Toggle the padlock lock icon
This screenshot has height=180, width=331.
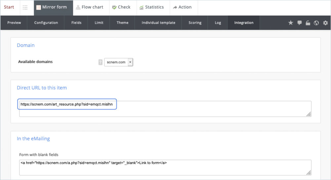pyautogui.click(x=308, y=23)
